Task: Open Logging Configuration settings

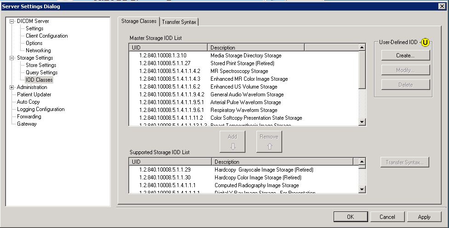Action: (40, 109)
